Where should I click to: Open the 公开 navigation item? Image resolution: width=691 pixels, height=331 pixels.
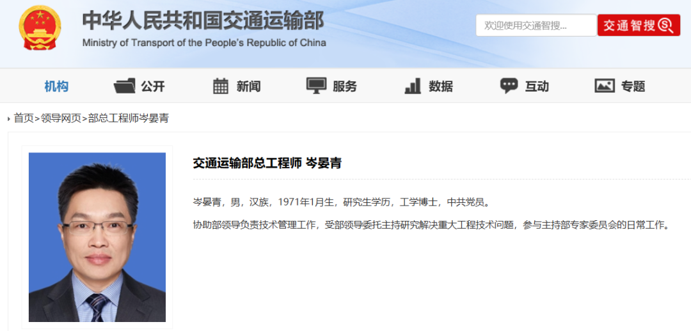tap(153, 86)
